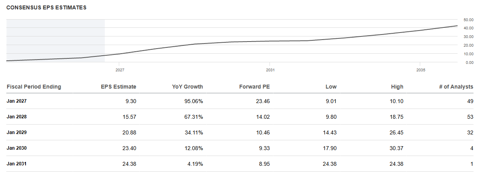Click the High column header
480x174 pixels.
[x=397, y=87]
